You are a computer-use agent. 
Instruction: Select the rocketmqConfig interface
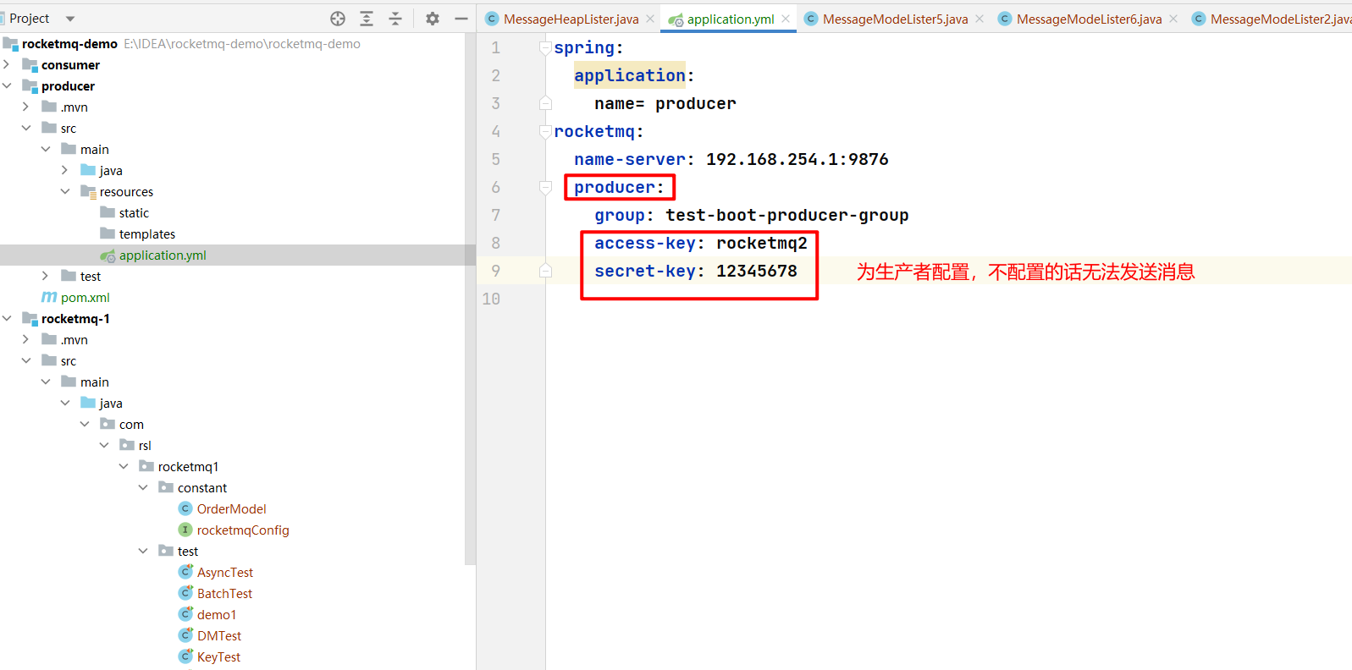coord(243,530)
